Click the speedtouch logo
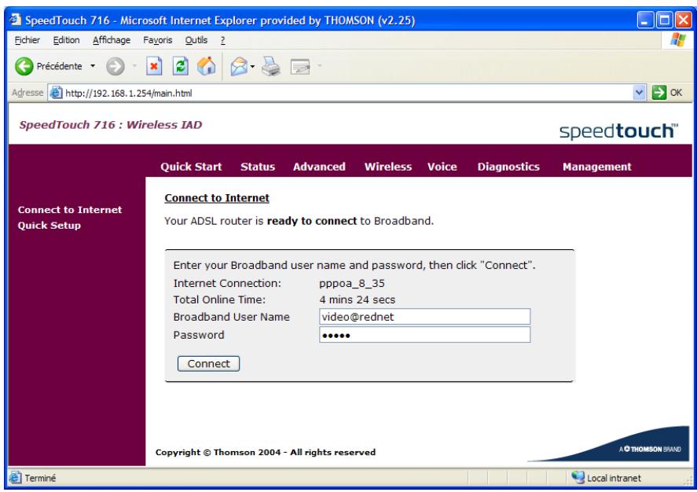The image size is (697, 492). coord(618,131)
